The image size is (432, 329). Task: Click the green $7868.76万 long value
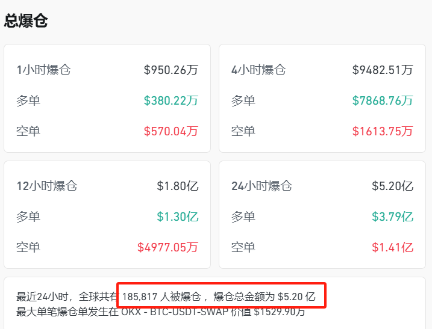(383, 100)
